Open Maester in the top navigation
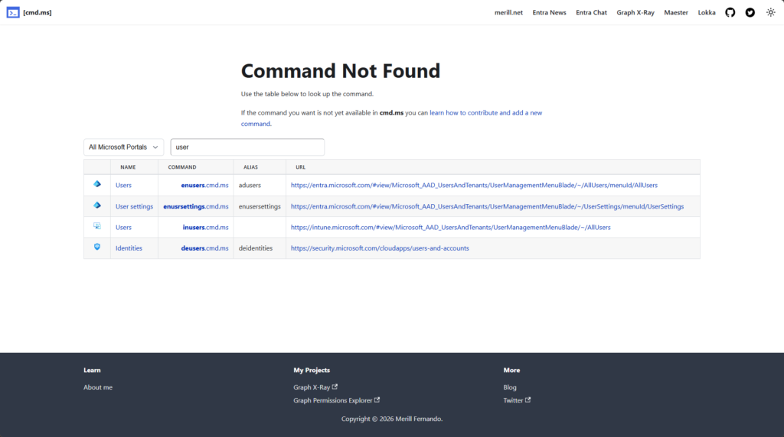784x437 pixels. coord(676,12)
